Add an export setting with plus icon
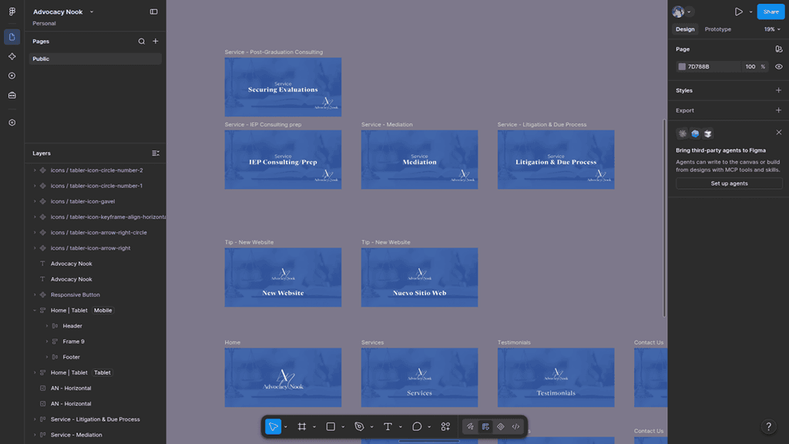789x444 pixels. [x=778, y=110]
